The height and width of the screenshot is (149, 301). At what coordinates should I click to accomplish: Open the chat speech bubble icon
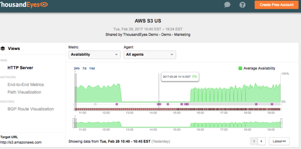click(227, 5)
